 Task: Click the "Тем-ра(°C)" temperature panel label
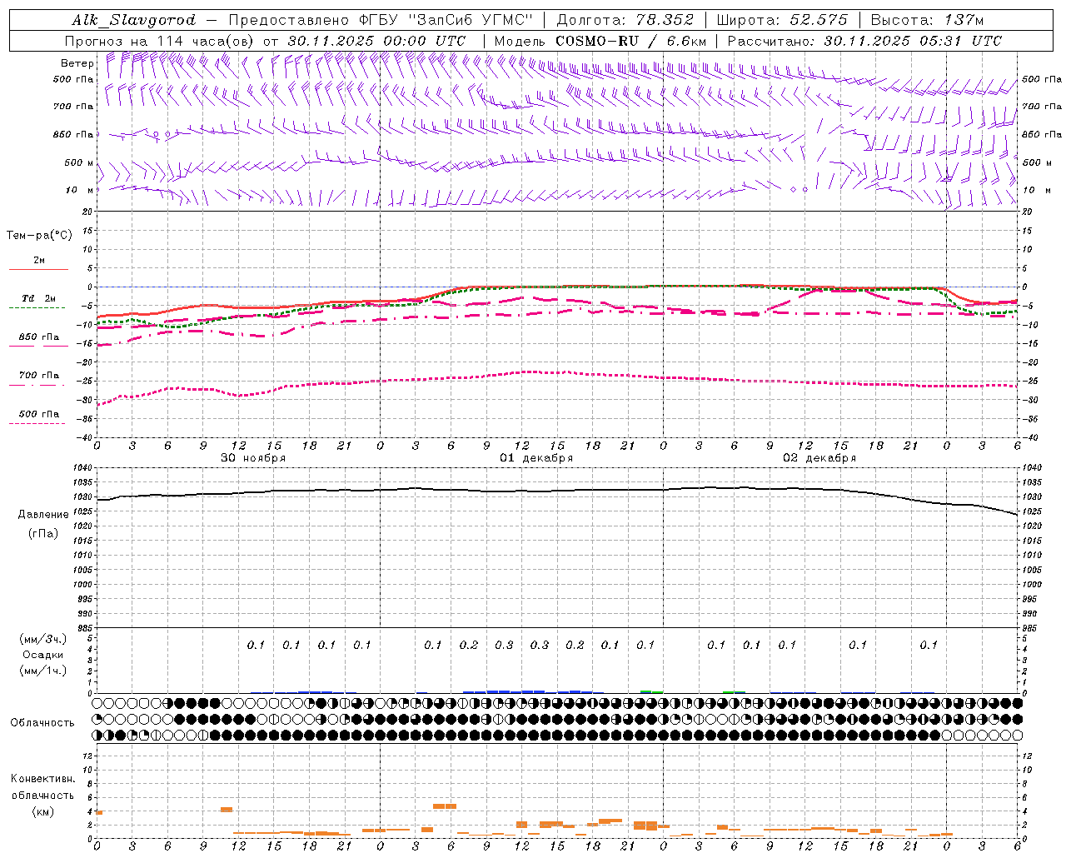39,236
